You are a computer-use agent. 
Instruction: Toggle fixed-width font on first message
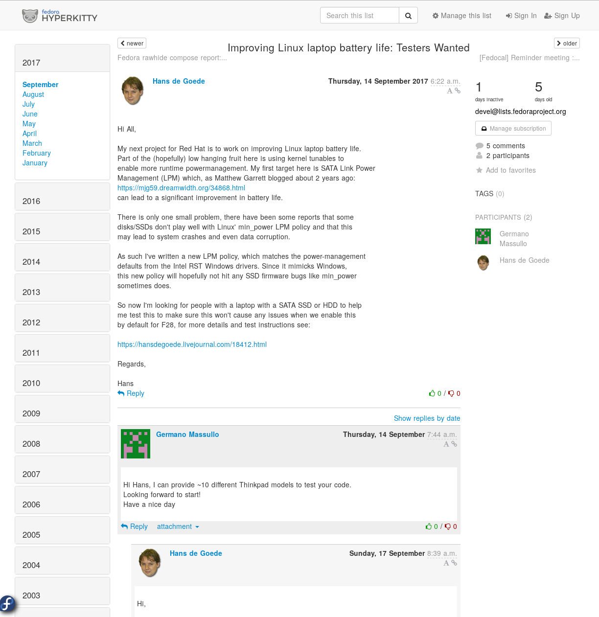click(x=449, y=91)
